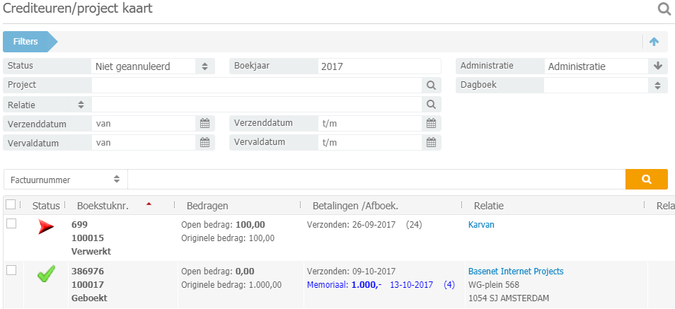Open calendar for Vervaldatum t/m
Viewport: 675px width, 309px height.
(x=431, y=142)
